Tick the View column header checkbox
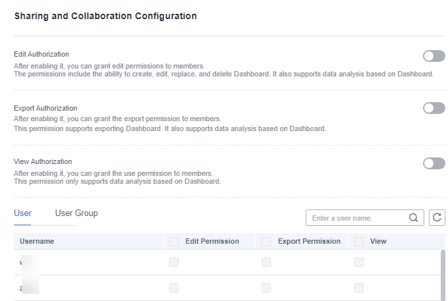448x301 pixels. pos(359,242)
